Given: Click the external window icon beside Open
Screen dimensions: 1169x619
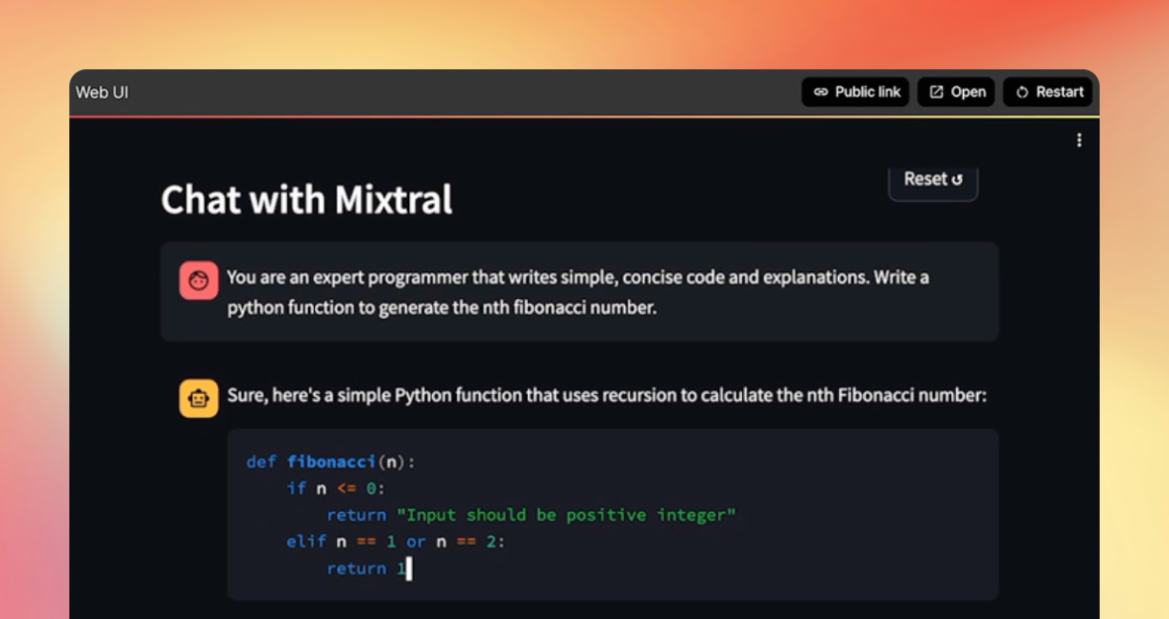Looking at the screenshot, I should (936, 92).
